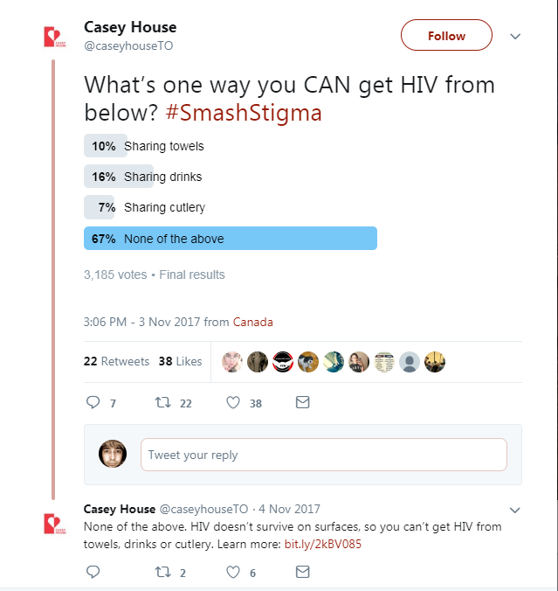Follow the Casey House account
558x591 pixels.
(x=446, y=35)
